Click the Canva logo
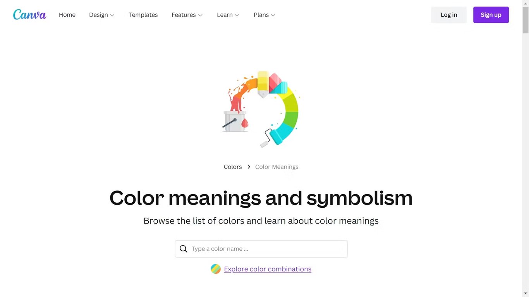Viewport: 529px width, 297px height. (29, 15)
